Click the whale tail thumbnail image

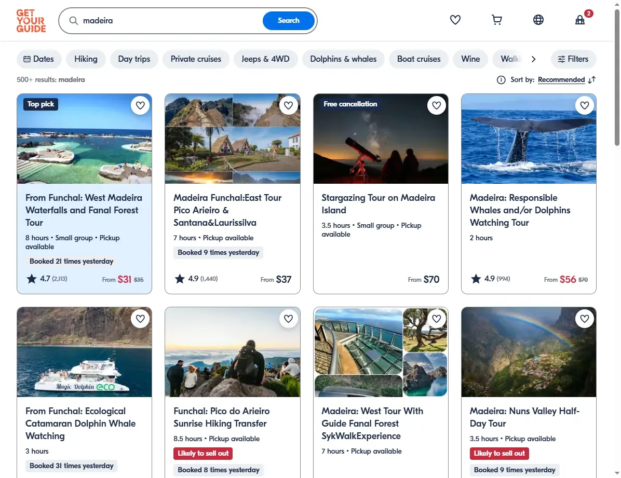[529, 139]
